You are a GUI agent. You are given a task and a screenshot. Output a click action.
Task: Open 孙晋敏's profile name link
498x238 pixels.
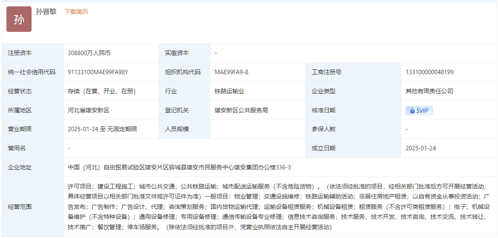pyautogui.click(x=46, y=12)
